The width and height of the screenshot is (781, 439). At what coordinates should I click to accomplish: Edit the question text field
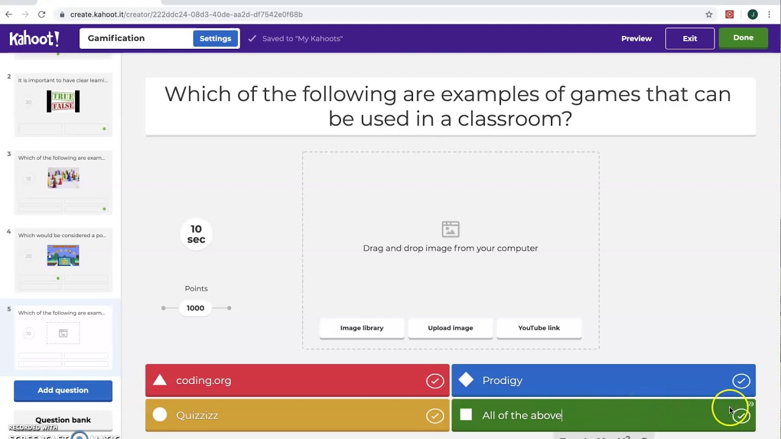(x=450, y=106)
